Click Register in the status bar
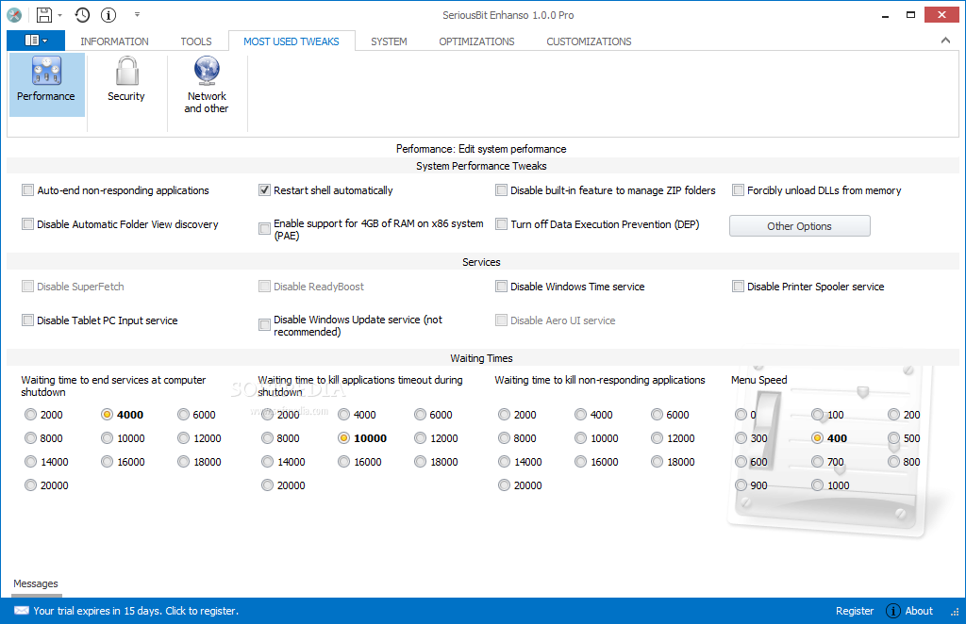 pyautogui.click(x=855, y=611)
